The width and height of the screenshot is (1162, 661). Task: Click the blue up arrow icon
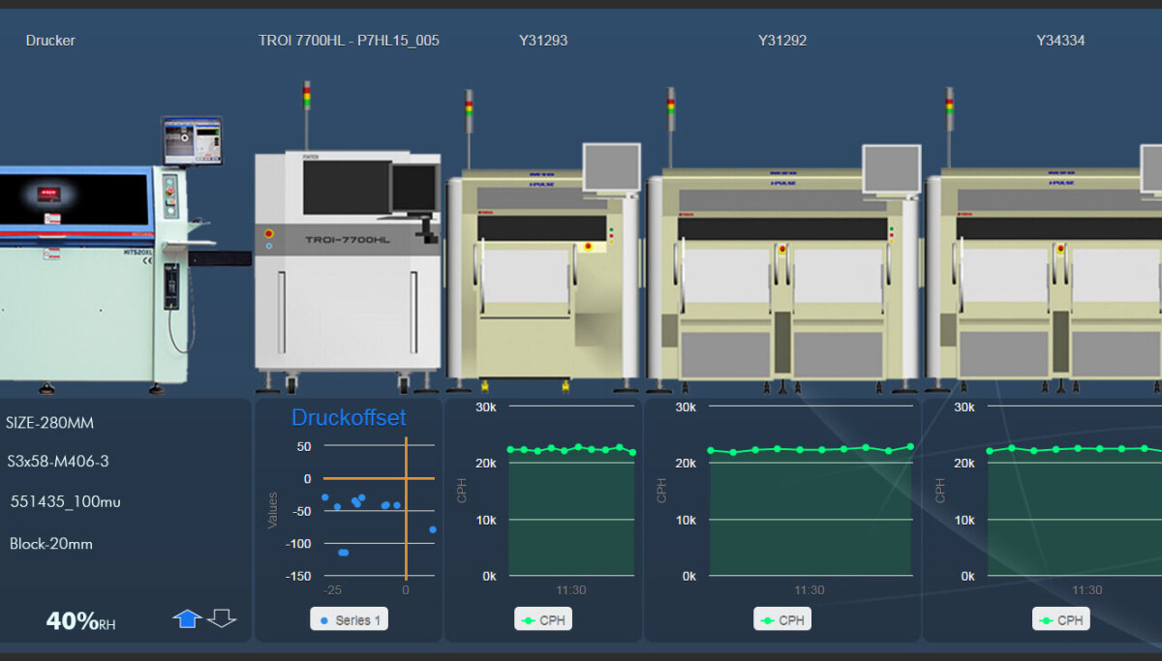click(x=187, y=618)
